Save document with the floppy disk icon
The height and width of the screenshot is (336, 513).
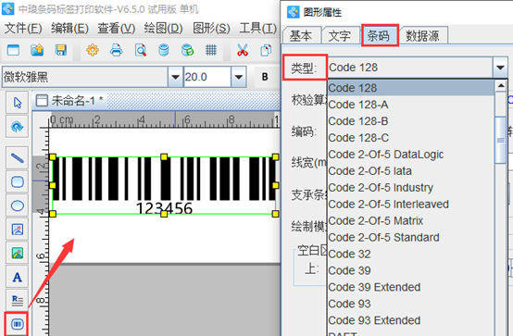[x=61, y=50]
